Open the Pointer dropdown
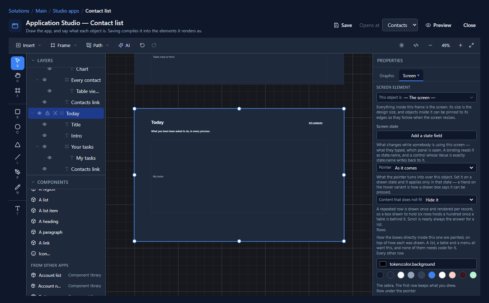This screenshot has height=303, width=489. [x=426, y=168]
